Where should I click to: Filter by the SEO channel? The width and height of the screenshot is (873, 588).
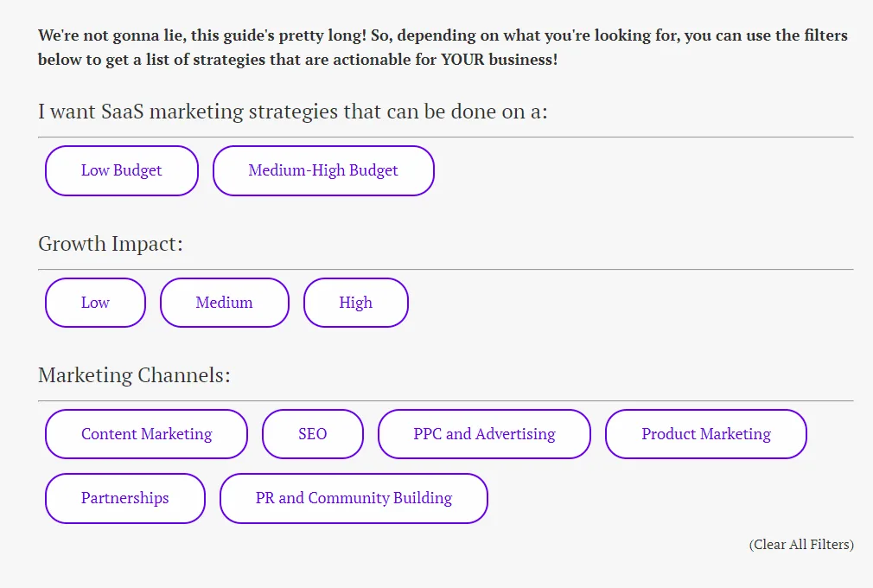point(312,434)
